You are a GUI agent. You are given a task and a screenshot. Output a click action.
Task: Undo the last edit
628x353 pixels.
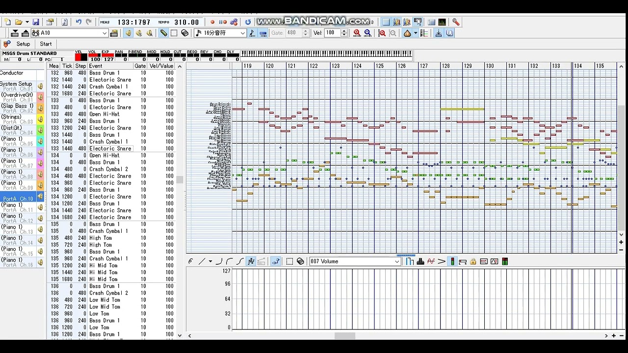(78, 22)
